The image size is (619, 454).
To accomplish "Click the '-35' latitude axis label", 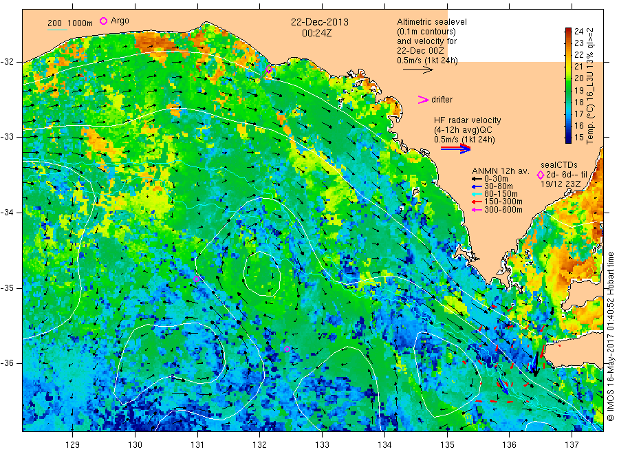I will click(7, 288).
